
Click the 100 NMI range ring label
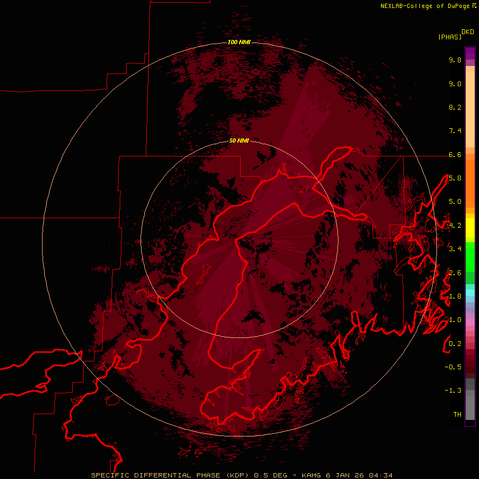pos(239,42)
